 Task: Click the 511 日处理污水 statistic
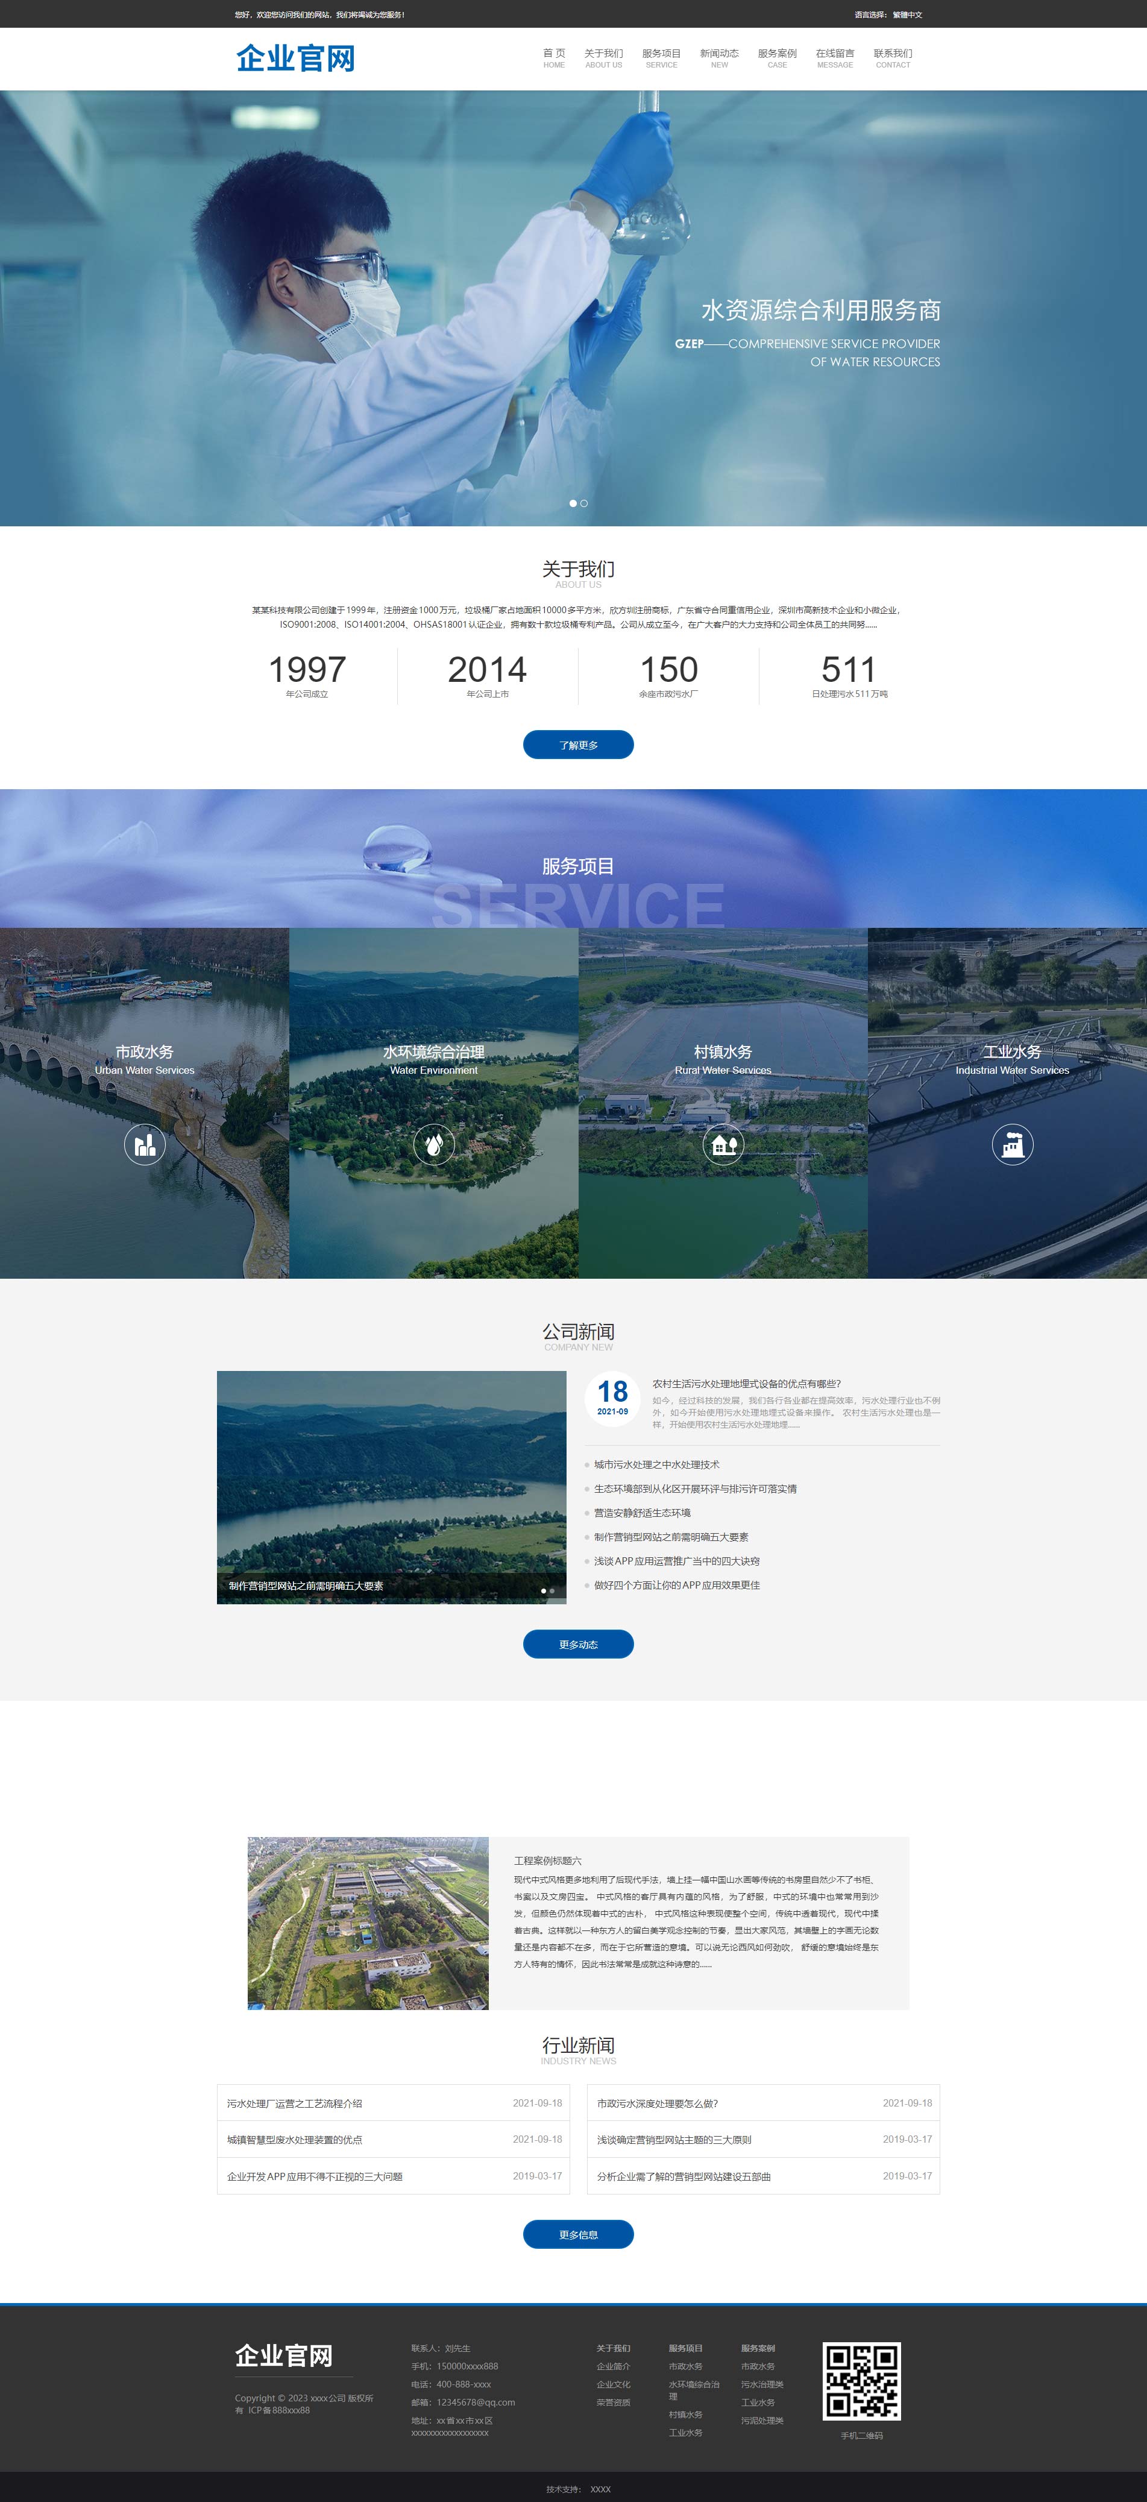pos(850,675)
